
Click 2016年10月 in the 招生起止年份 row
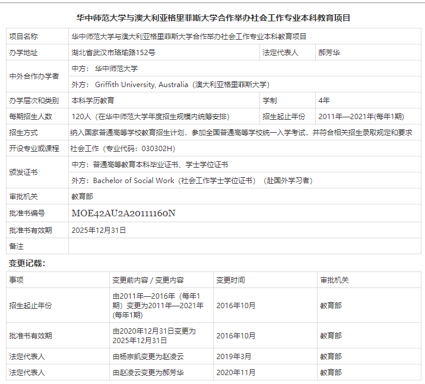point(236,306)
